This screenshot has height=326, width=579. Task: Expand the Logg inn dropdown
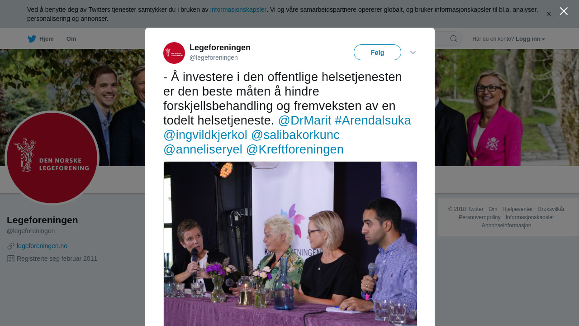[x=530, y=39]
